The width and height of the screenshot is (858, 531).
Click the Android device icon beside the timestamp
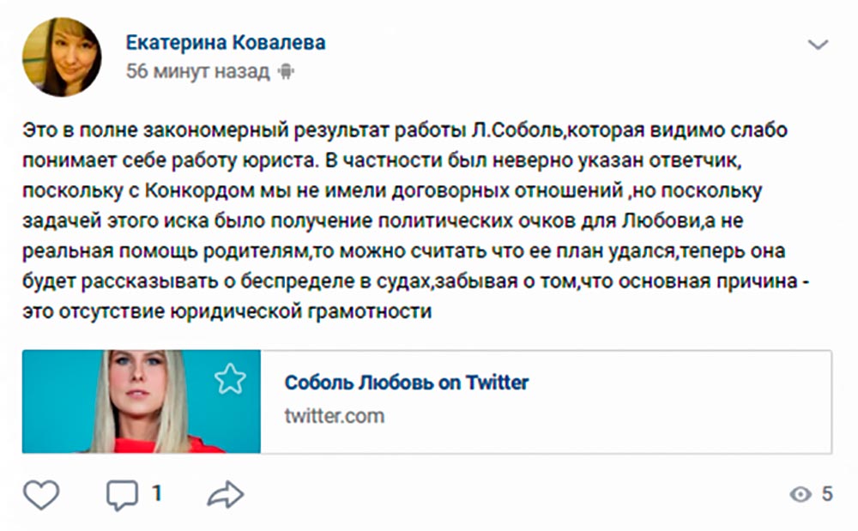click(x=286, y=72)
